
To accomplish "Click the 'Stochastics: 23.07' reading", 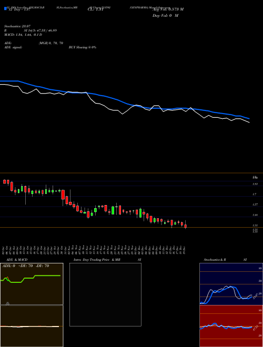I will [17, 26].
